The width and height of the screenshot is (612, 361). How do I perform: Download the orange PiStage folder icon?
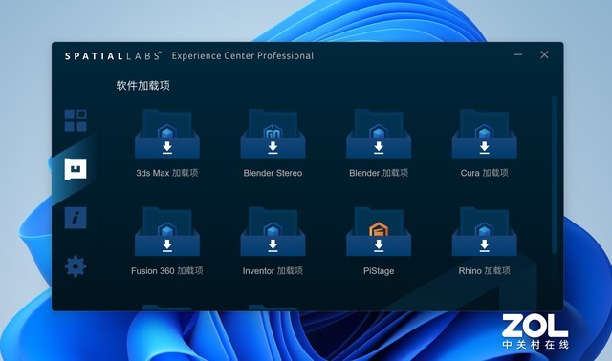click(379, 231)
